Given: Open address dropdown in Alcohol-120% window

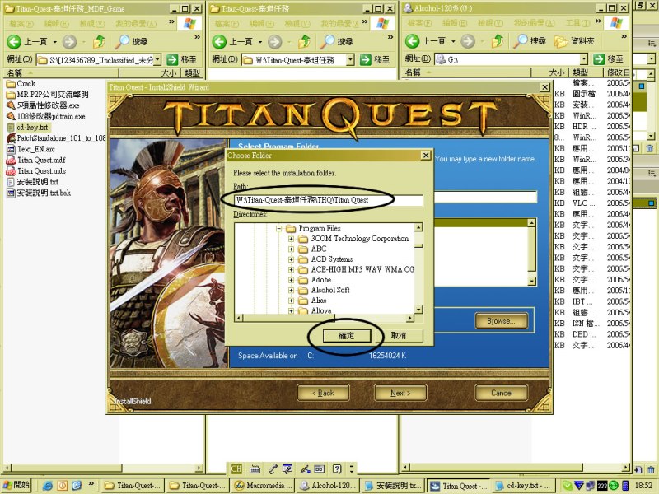Looking at the screenshot, I should [x=584, y=59].
